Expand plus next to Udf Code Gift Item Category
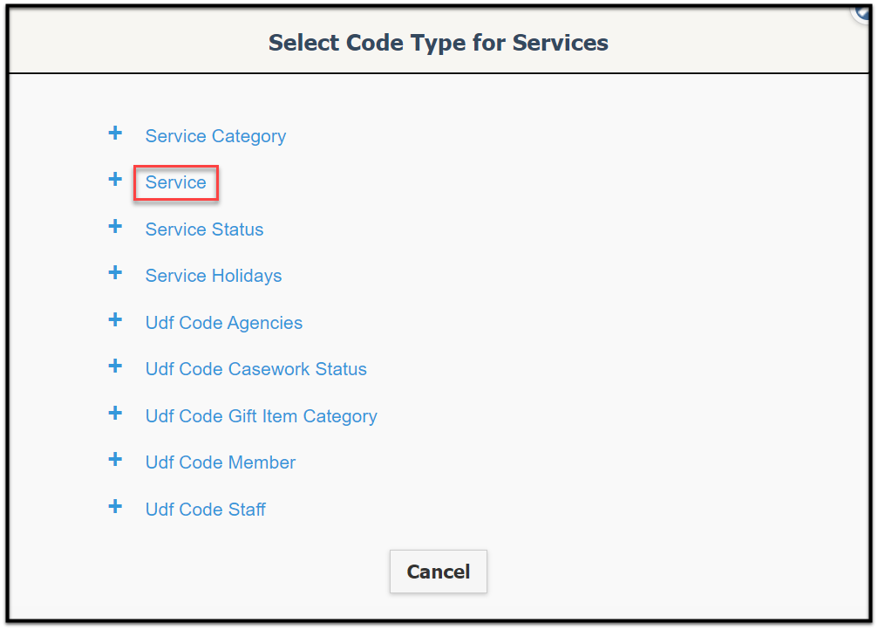The image size is (878, 630). (115, 414)
